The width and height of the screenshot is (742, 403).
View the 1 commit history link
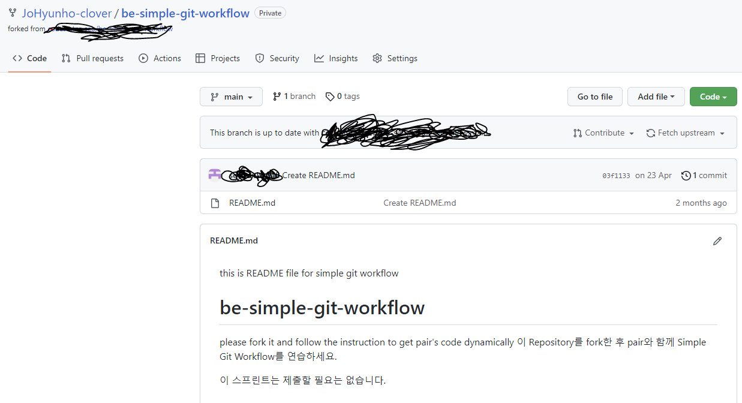704,176
